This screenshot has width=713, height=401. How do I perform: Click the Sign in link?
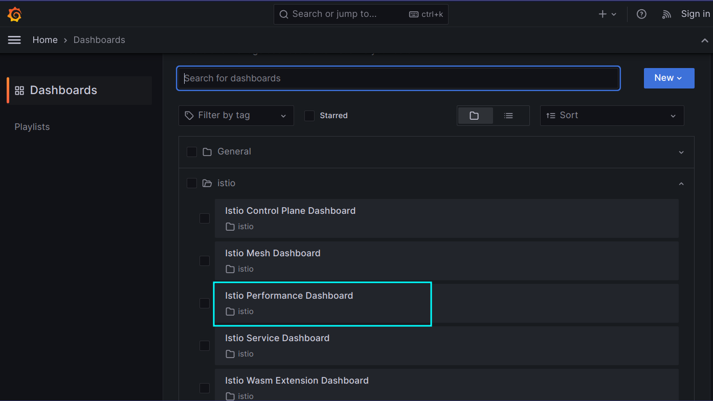click(x=695, y=14)
